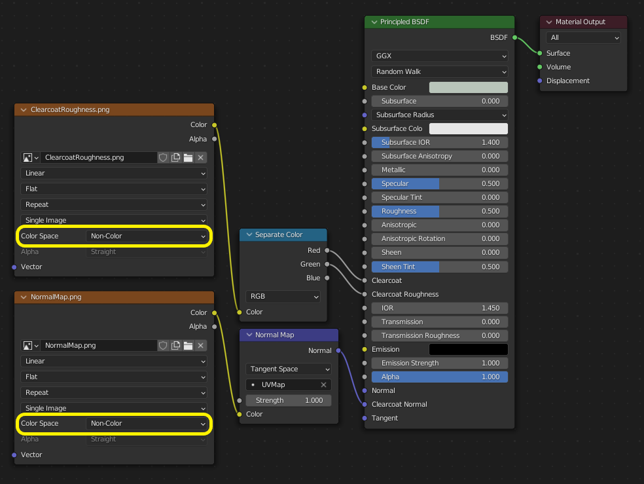This screenshot has height=484, width=644.
Task: Open a file via folder icon on ClearcoatRoughness.png node
Action: [x=188, y=157]
